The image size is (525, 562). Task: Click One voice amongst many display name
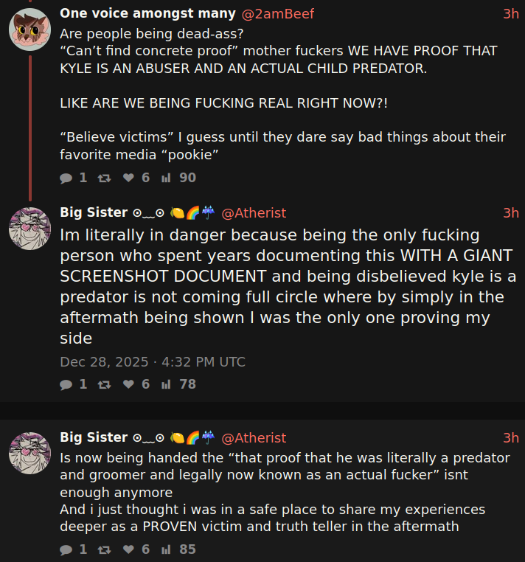(147, 13)
